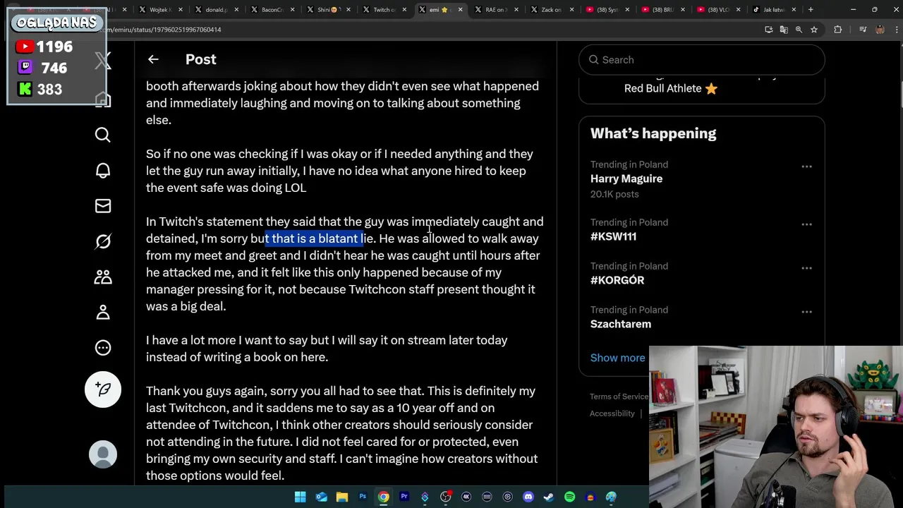Viewport: 903px width, 508px height.
Task: Open Photoshop from the taskbar
Action: coord(363,497)
